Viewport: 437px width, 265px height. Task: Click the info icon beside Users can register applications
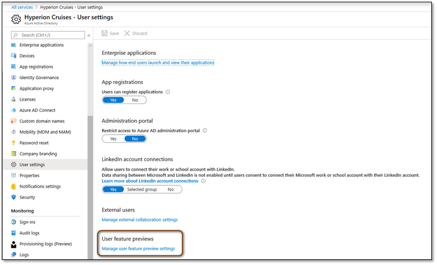pos(168,92)
